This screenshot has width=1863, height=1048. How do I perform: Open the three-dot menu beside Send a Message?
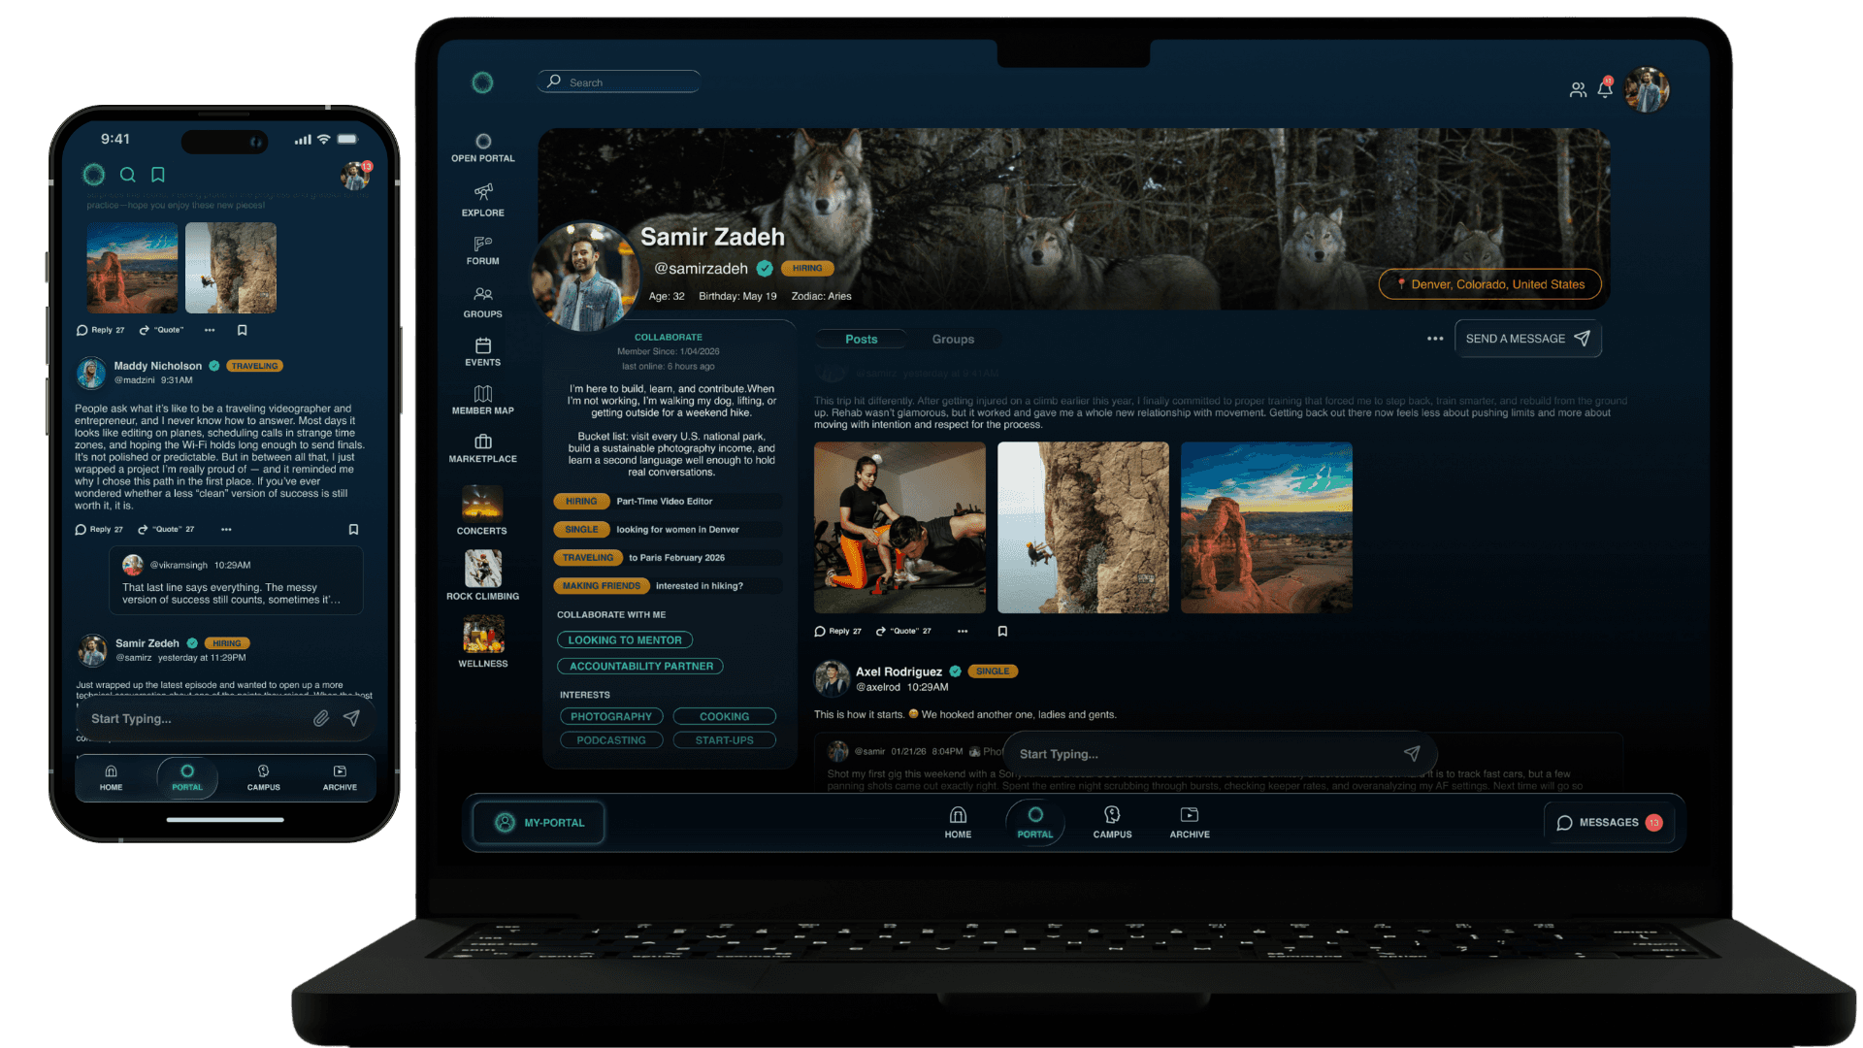click(1435, 339)
